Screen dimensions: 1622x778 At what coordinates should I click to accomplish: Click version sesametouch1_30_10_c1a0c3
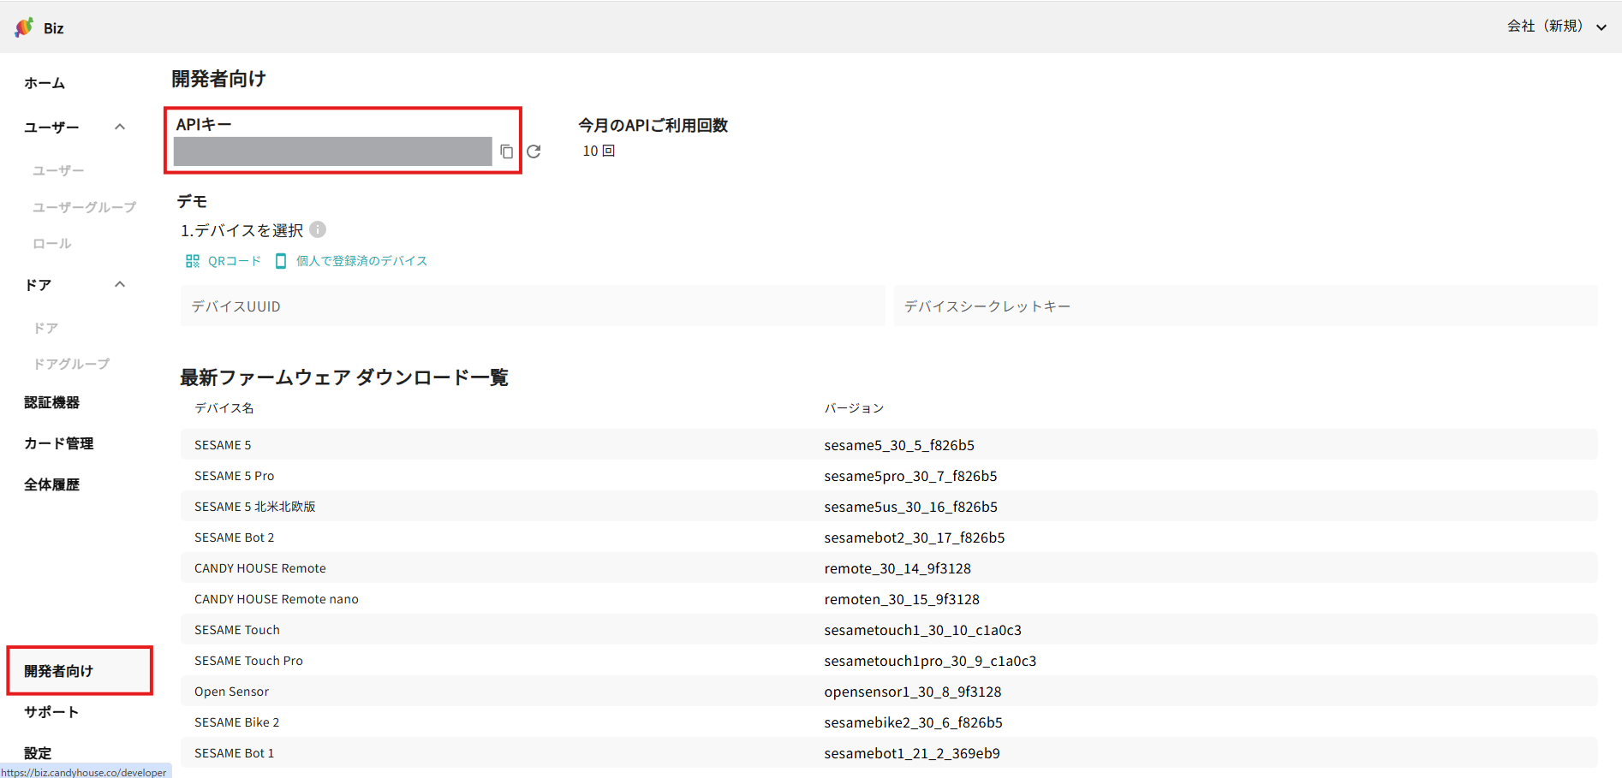(x=922, y=630)
